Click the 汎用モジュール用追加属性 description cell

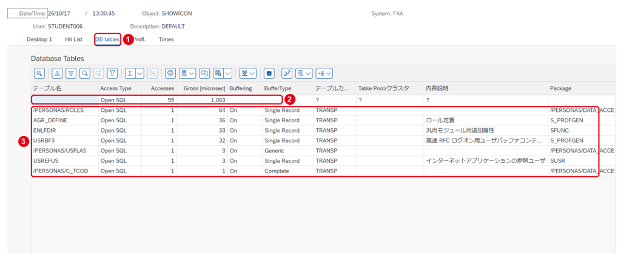click(486, 131)
